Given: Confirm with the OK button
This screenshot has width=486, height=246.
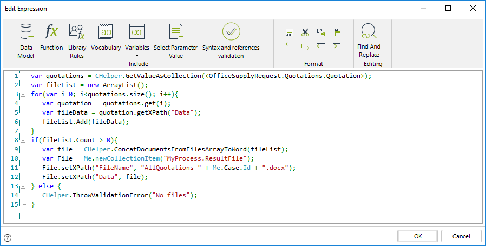Looking at the screenshot, I should coord(417,236).
